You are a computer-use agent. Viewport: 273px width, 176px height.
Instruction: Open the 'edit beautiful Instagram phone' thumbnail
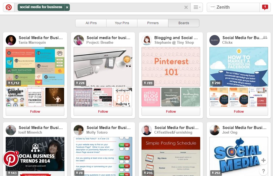pos(83,97)
